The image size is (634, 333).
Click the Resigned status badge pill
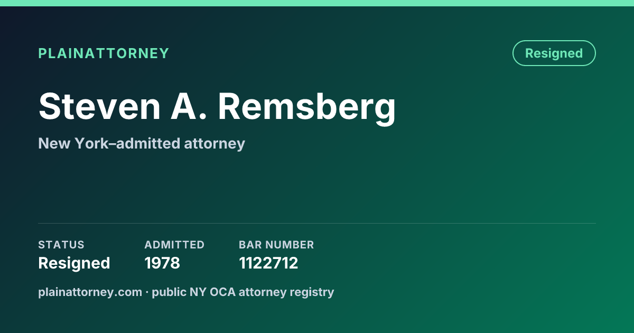[554, 53]
